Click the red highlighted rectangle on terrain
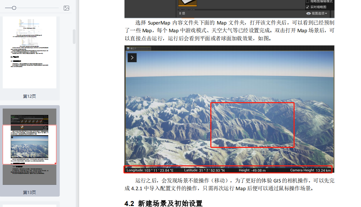This screenshot has height=207, width=361. 253,125
